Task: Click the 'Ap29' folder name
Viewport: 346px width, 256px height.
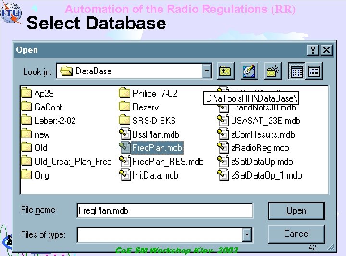Action: (x=44, y=94)
